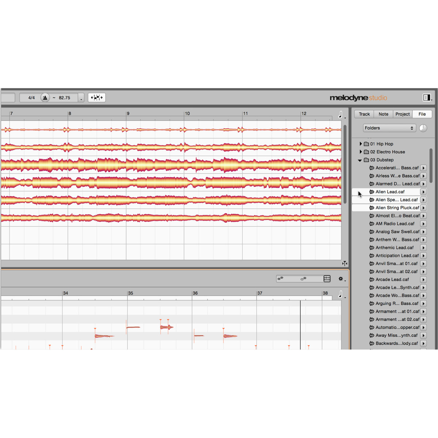This screenshot has height=438, width=438.
Task: Toggle show all blobs grid button
Action: (327, 279)
